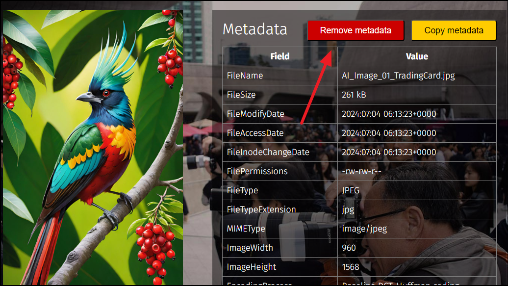Click the FileModifyDate field cell

click(x=280, y=114)
